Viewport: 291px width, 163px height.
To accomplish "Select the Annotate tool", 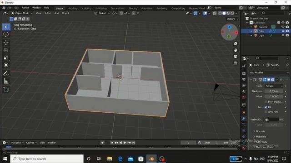I will 6,73.
